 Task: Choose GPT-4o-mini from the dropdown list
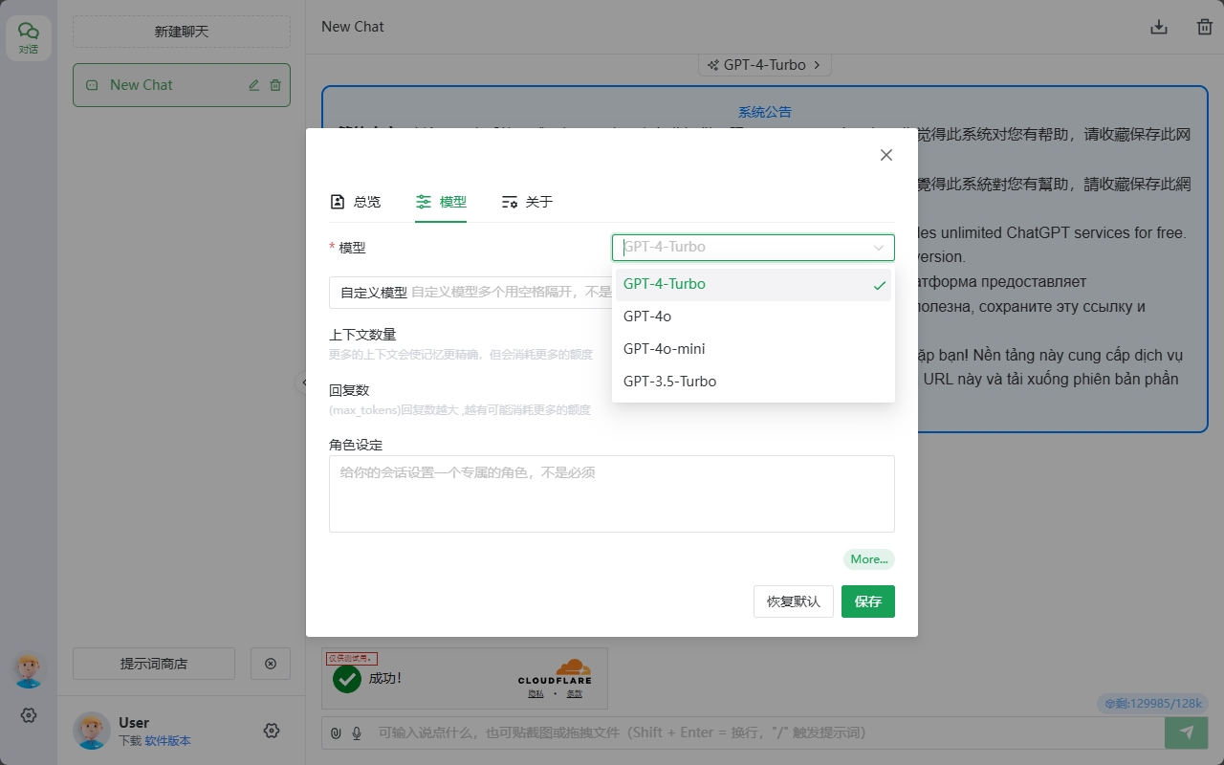click(x=754, y=349)
